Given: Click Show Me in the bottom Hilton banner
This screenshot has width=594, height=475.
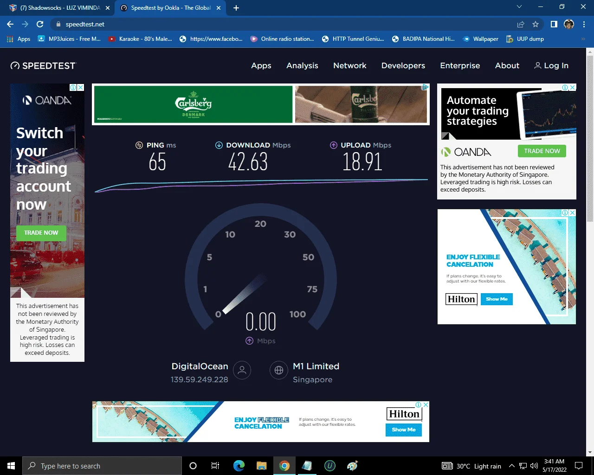Looking at the screenshot, I should click(x=404, y=430).
